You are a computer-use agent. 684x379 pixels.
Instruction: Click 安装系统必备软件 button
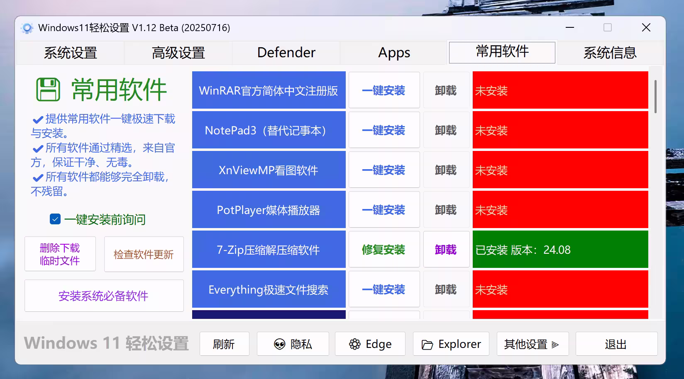(x=104, y=296)
